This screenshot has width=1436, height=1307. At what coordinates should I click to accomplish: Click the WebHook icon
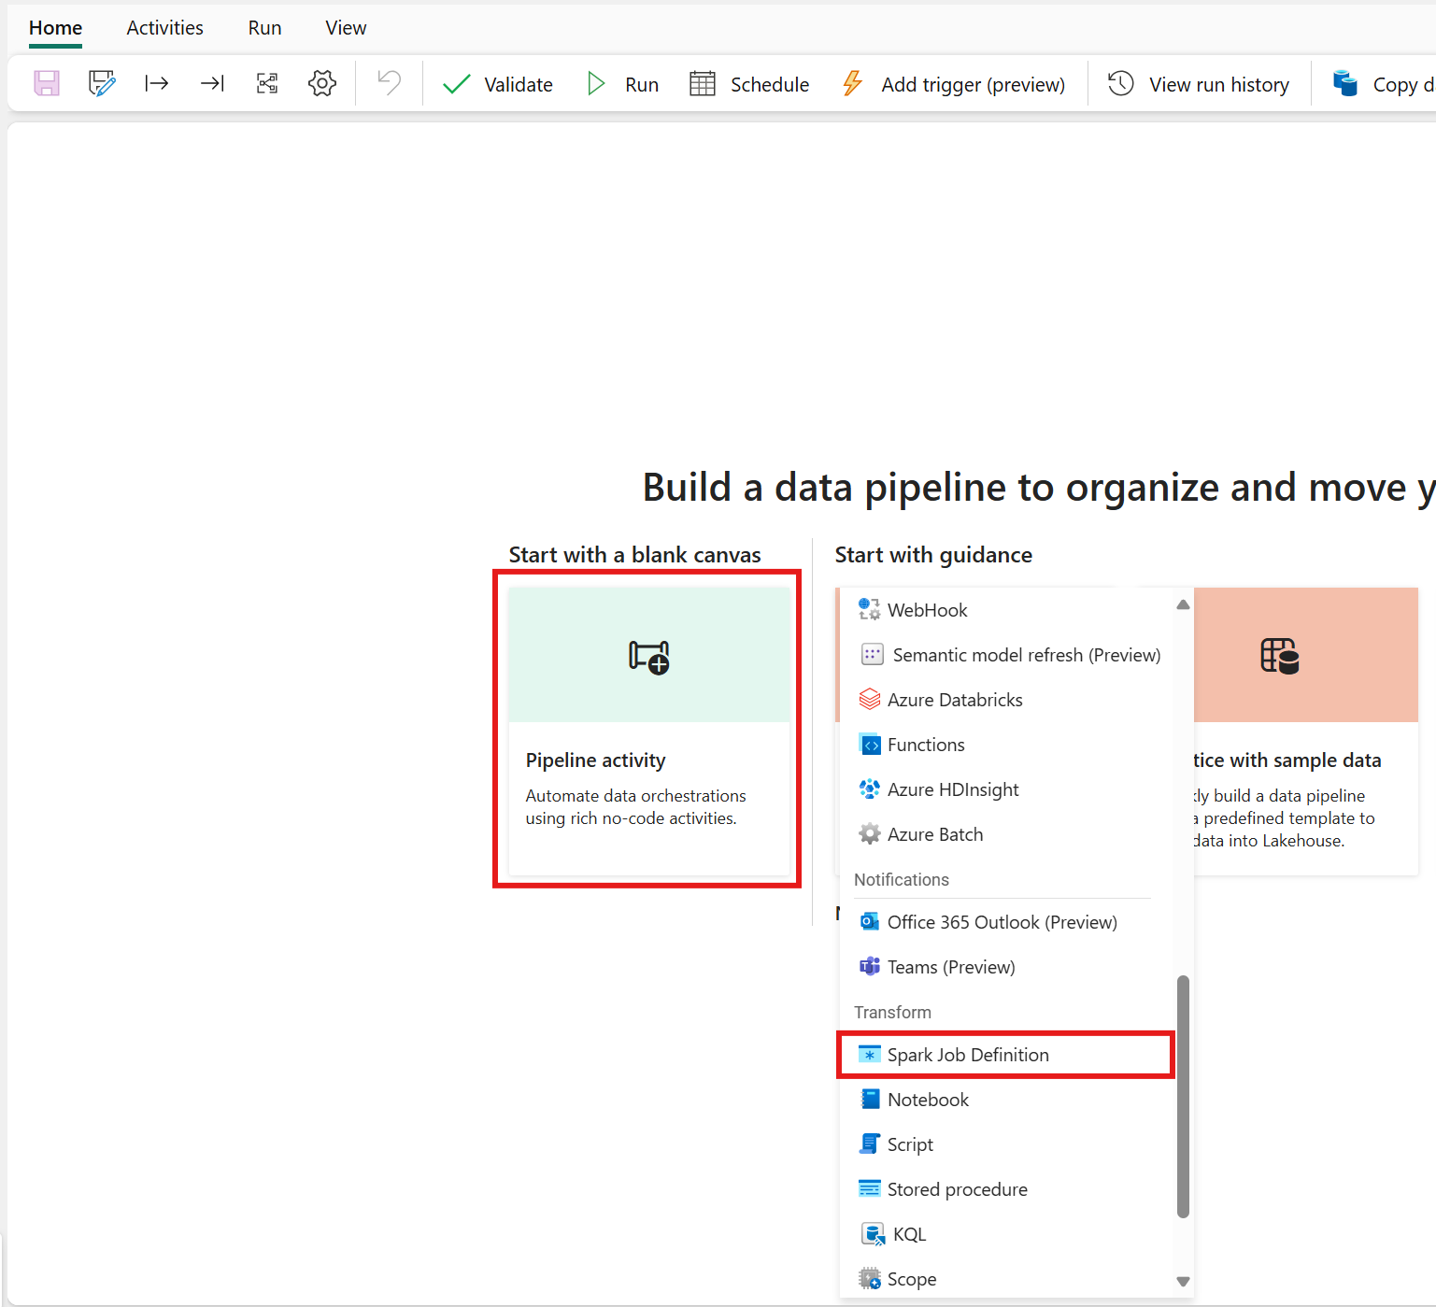coord(870,610)
